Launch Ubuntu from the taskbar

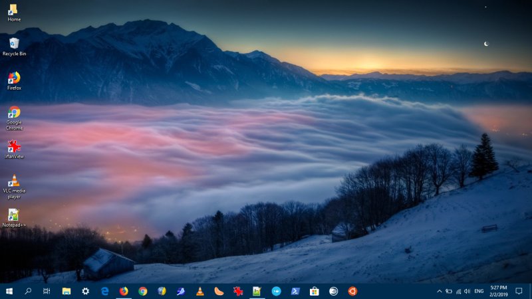(x=352, y=291)
